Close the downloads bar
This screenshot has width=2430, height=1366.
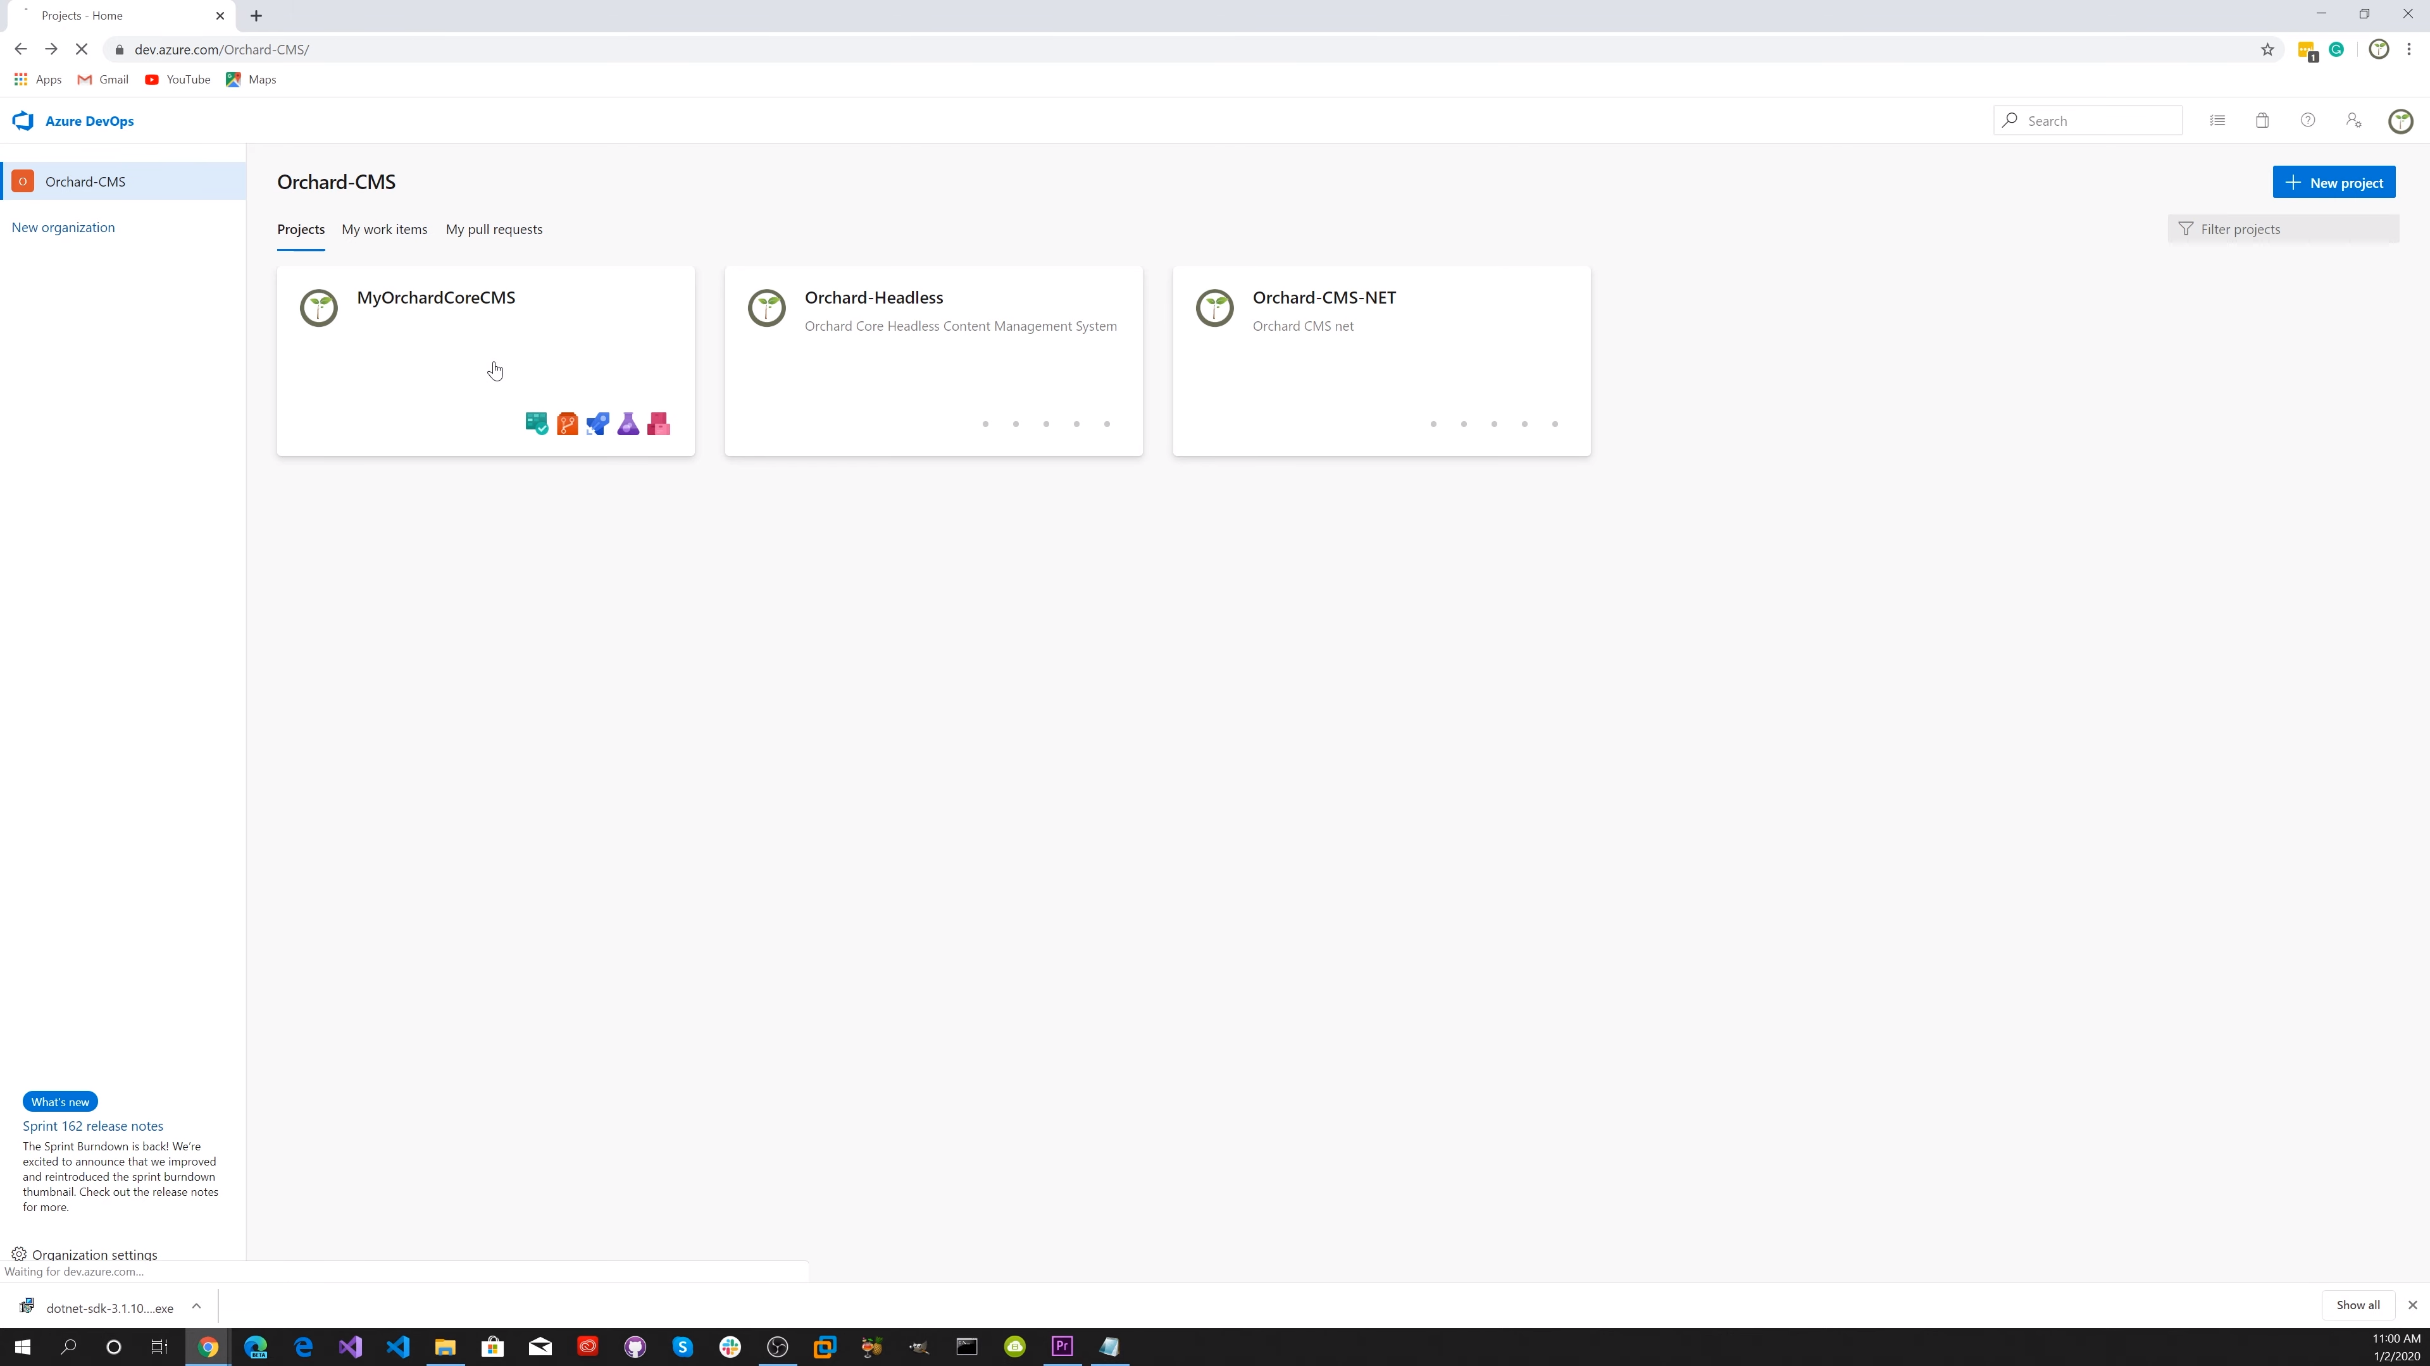point(2413,1305)
